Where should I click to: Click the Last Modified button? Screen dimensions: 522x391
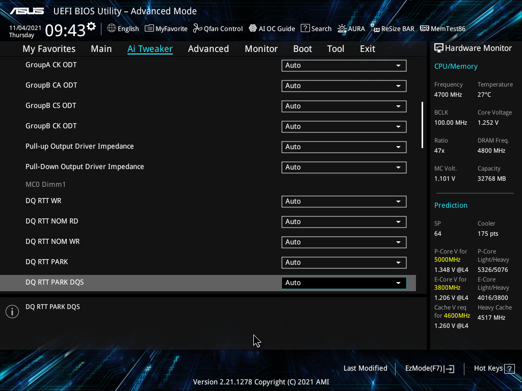point(365,369)
